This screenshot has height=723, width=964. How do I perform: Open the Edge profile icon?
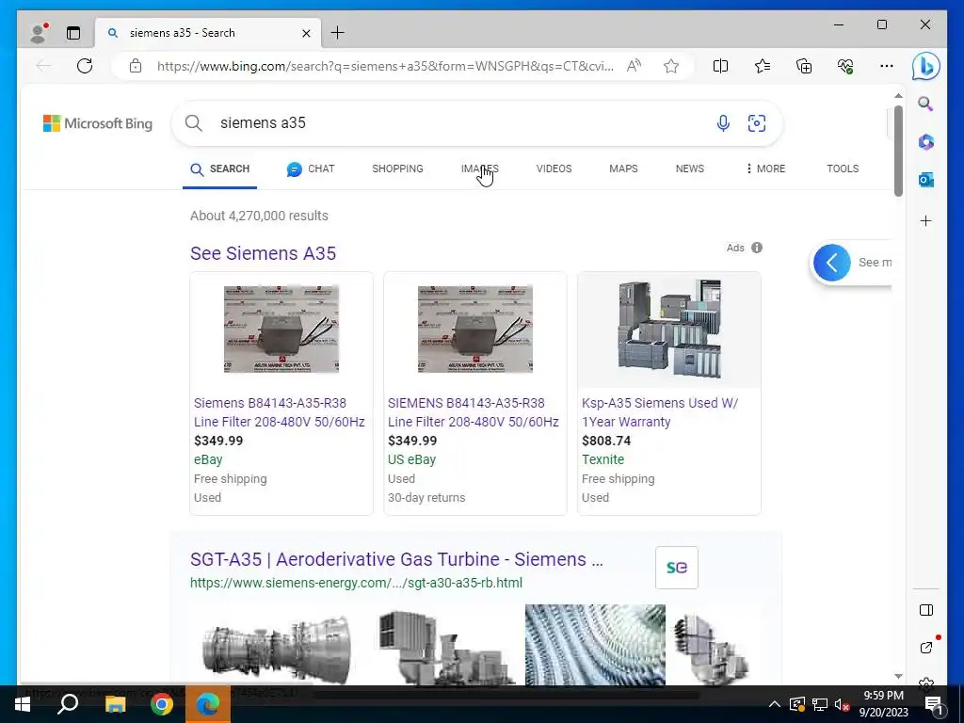coord(39,33)
